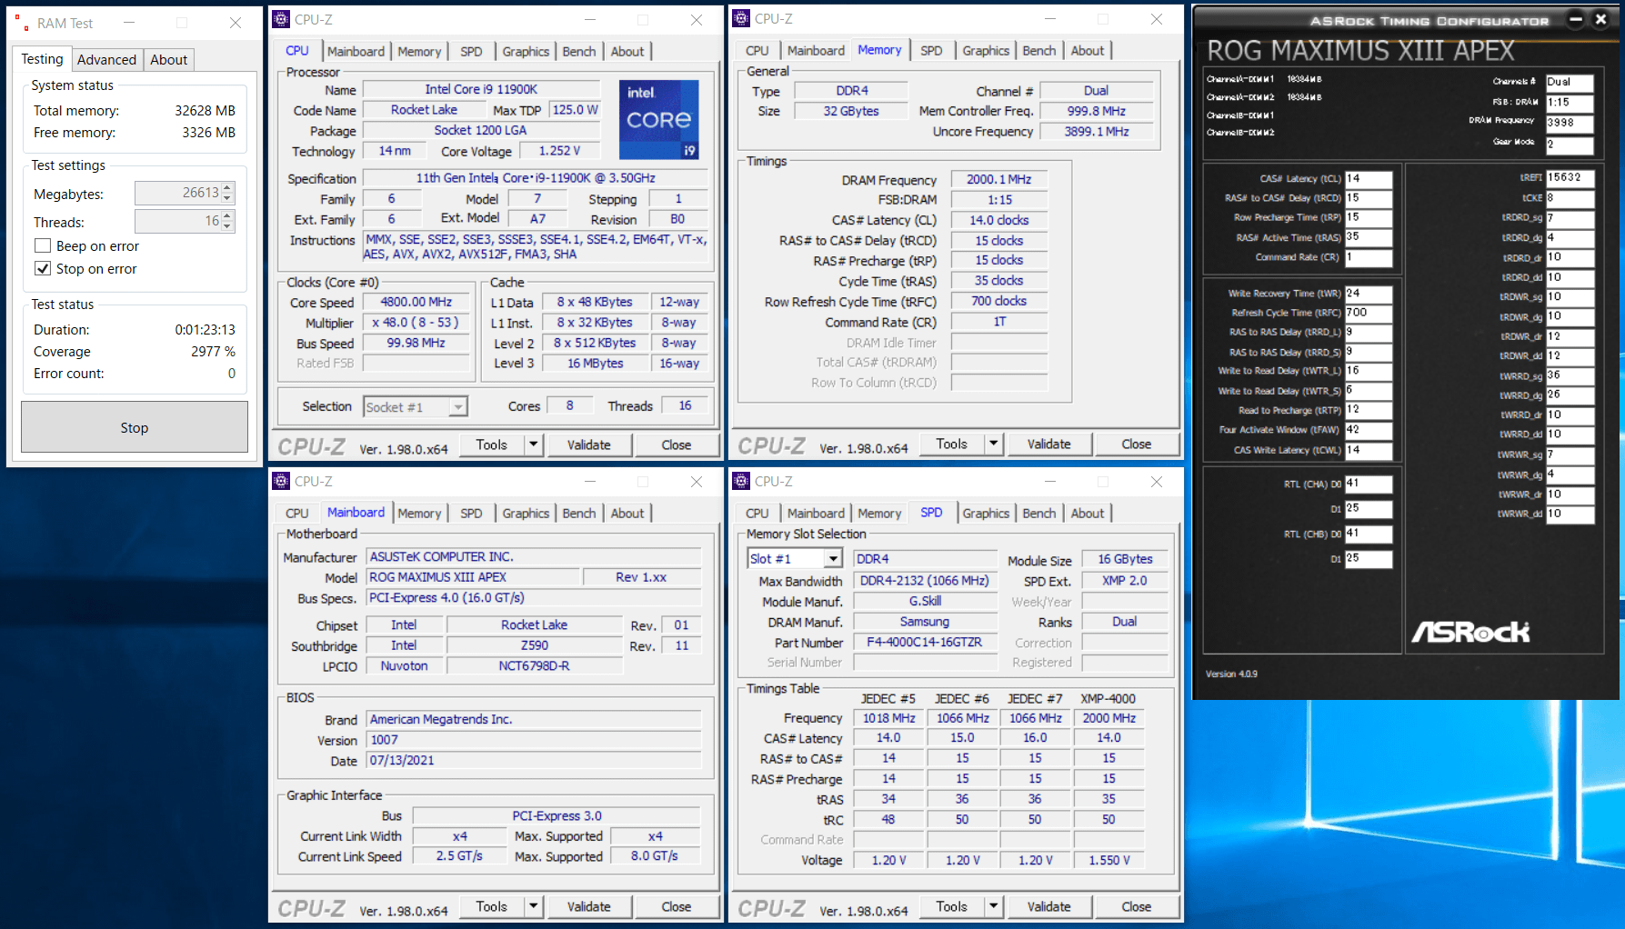Minimize the ASRock Timing Configurator window
Screen dimensions: 1625x929
coord(1576,19)
